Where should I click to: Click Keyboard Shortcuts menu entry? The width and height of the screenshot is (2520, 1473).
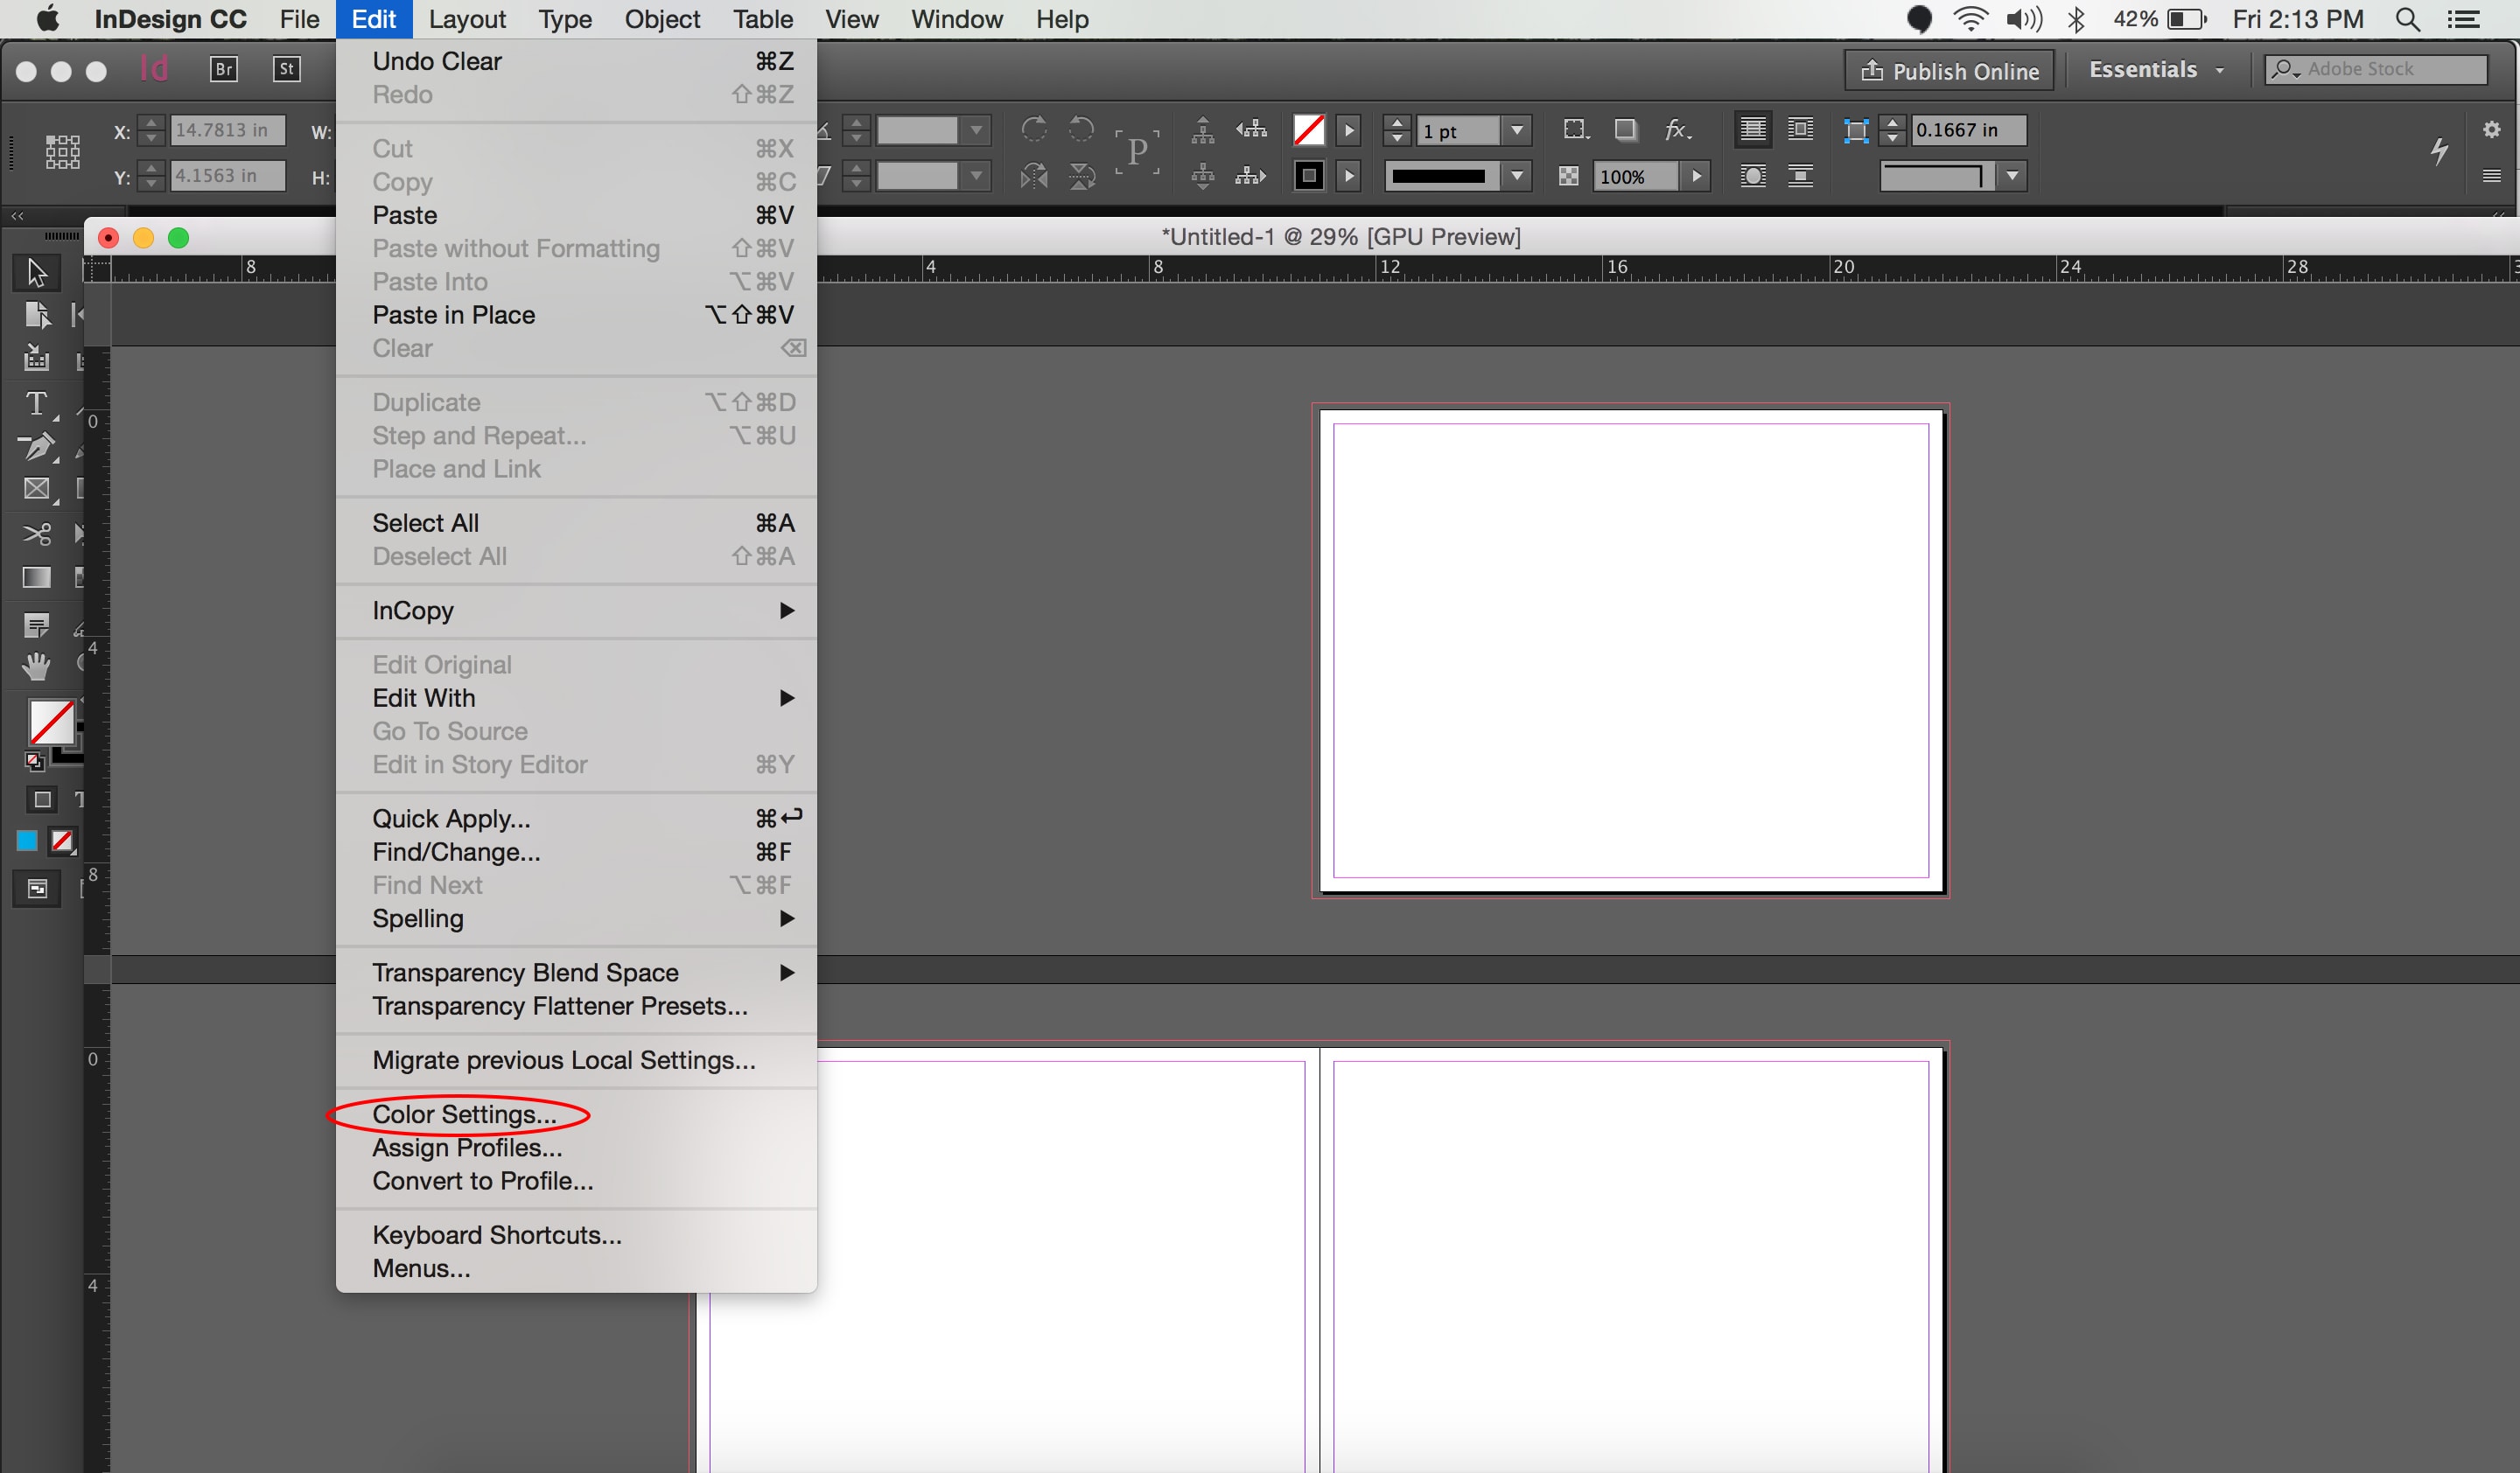point(497,1234)
